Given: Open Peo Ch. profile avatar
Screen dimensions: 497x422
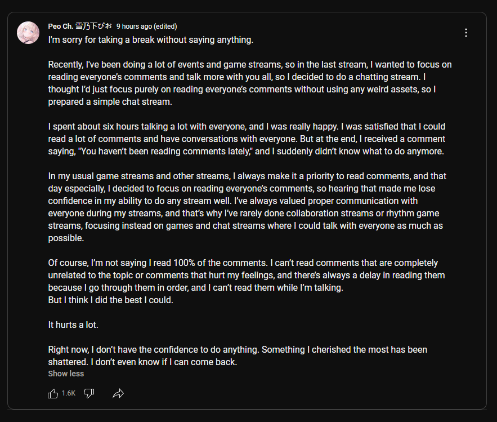Looking at the screenshot, I should click(x=28, y=33).
